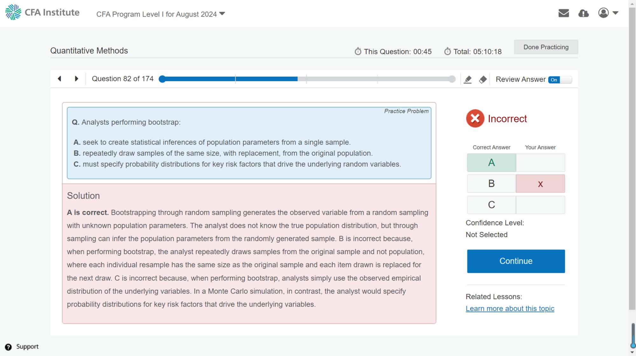Select answer choice A cell
Viewport: 636px width, 356px height.
coord(491,163)
